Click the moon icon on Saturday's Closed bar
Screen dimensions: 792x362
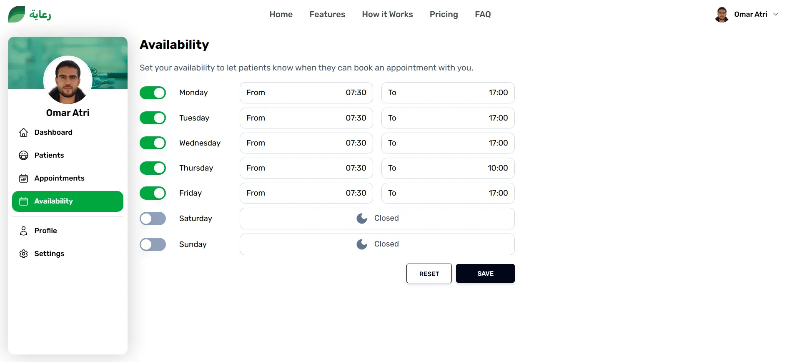click(x=361, y=218)
